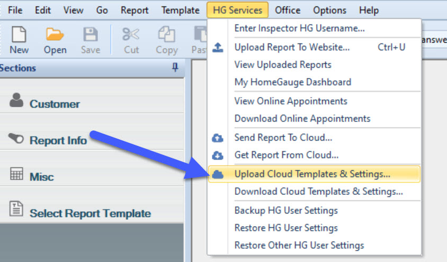The height and width of the screenshot is (262, 447).
Task: Close the HG Services menu via its title
Action: click(237, 10)
